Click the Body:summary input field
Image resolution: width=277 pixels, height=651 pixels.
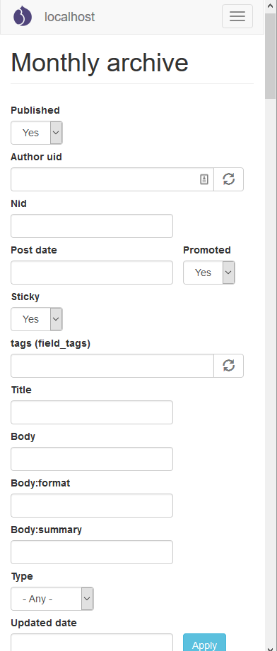[92, 552]
